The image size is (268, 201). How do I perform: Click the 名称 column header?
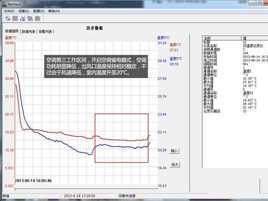tap(221, 38)
